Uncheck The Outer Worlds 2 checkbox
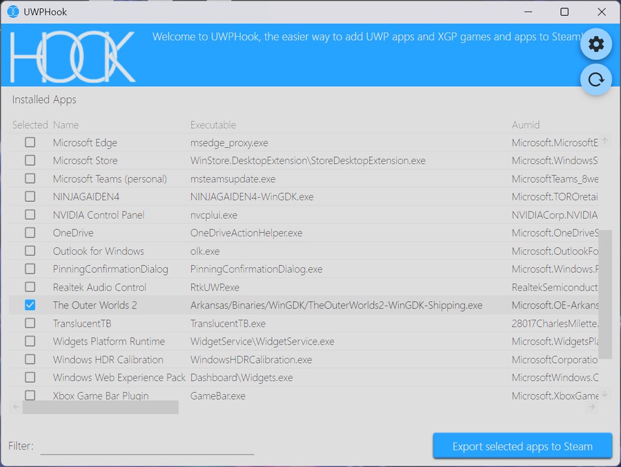Screen dimensions: 621x467 tap(30, 305)
